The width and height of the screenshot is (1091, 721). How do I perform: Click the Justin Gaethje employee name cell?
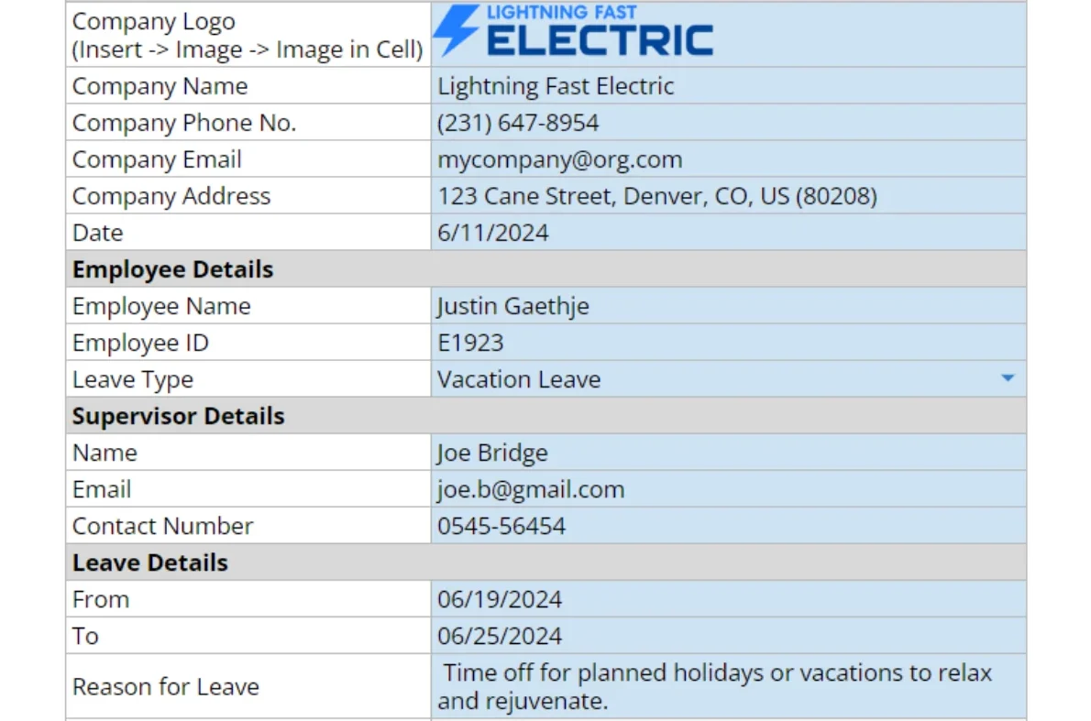729,306
